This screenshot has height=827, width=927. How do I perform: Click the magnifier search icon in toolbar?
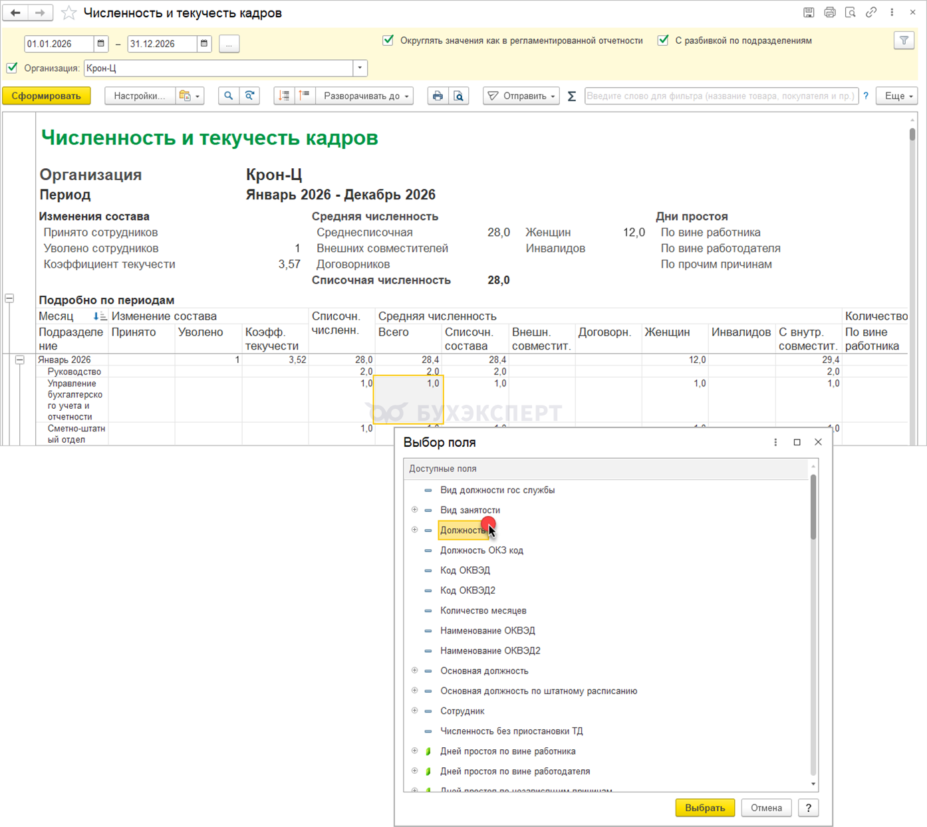click(228, 96)
